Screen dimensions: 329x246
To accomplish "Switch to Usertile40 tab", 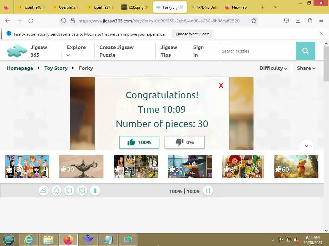I will click(x=32, y=7).
